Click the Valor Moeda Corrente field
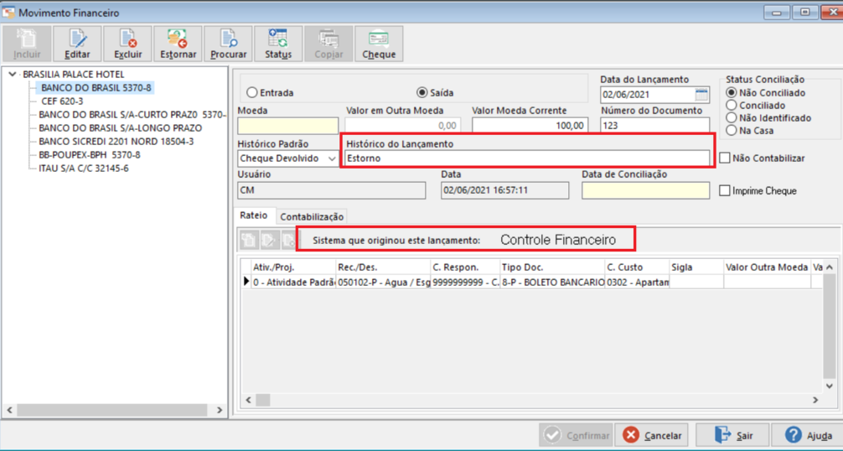843x451 pixels. [530, 126]
